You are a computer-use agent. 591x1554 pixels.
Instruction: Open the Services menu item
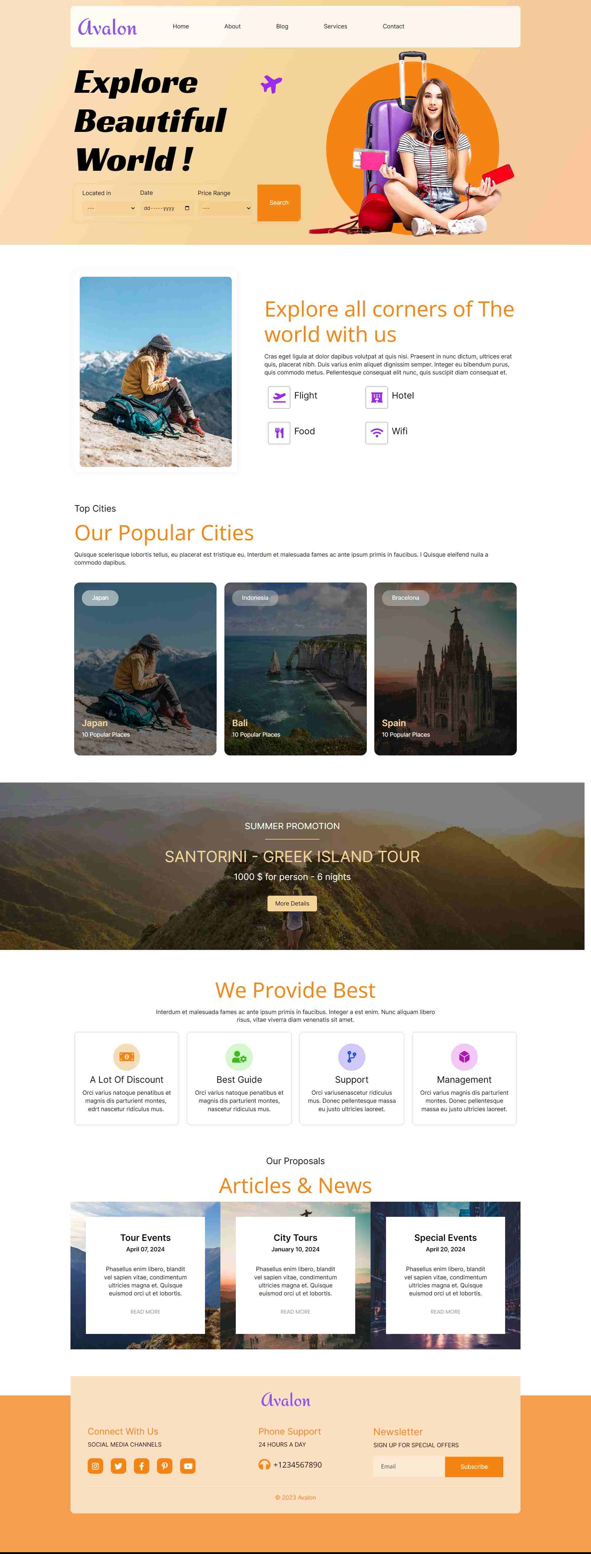(336, 27)
